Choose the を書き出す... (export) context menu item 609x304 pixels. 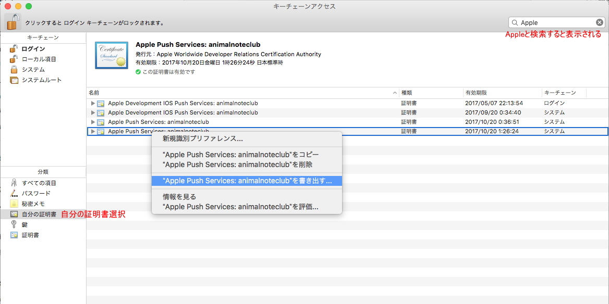point(247,181)
